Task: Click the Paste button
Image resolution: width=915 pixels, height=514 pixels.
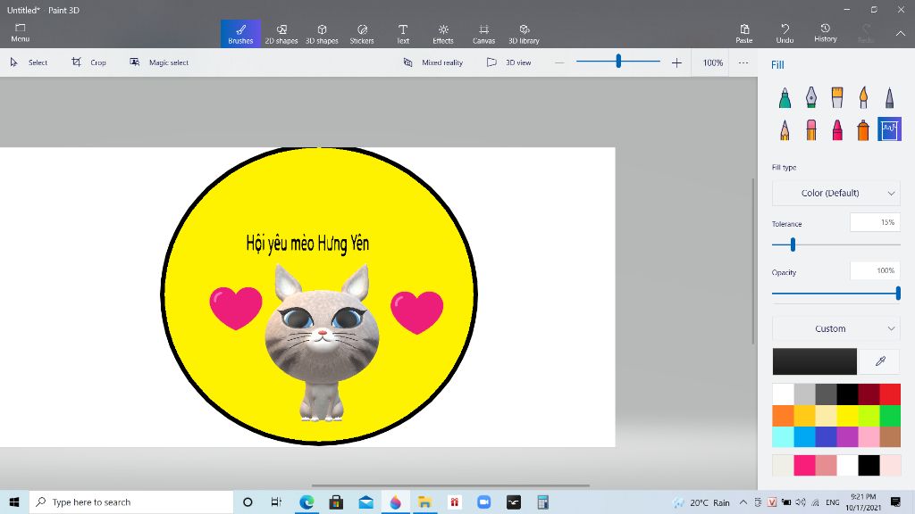Action: [744, 34]
